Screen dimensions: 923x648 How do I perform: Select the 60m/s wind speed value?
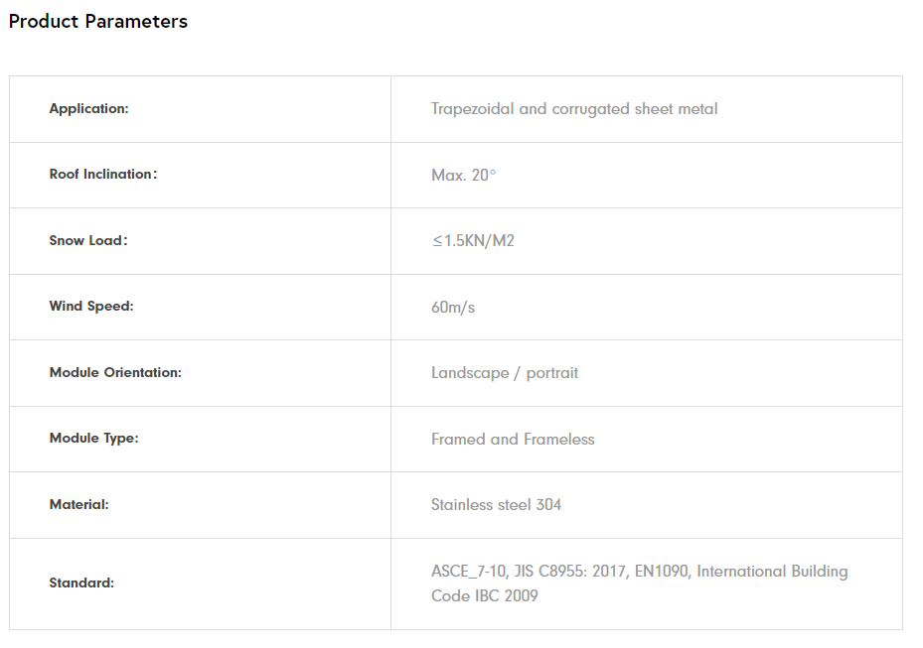tap(452, 307)
